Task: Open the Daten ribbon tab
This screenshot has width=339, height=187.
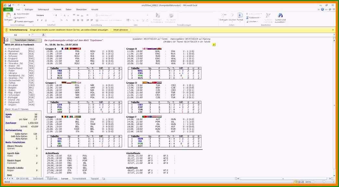Action: click(x=69, y=9)
